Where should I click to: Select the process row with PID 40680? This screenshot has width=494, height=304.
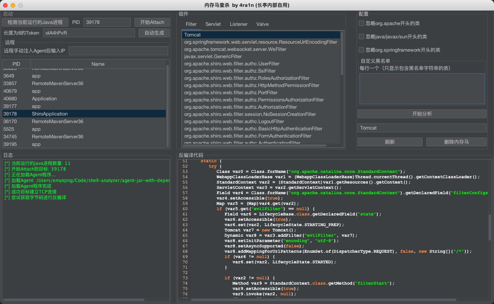(x=84, y=98)
